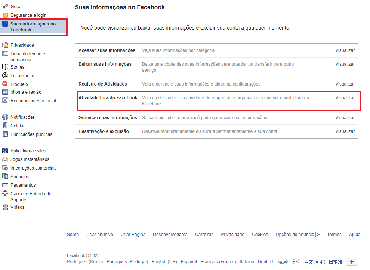Click the plus button for more languages
This screenshot has width=370, height=270.
352,262
